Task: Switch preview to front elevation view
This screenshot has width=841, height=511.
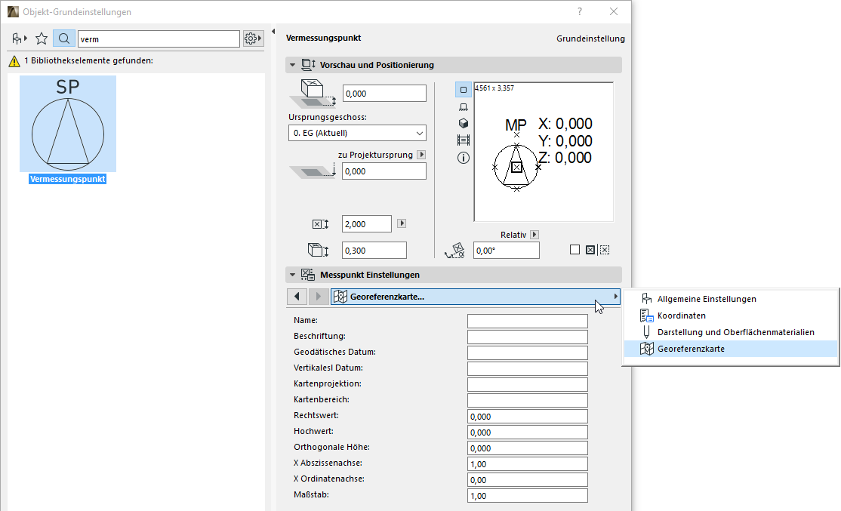Action: pyautogui.click(x=464, y=107)
